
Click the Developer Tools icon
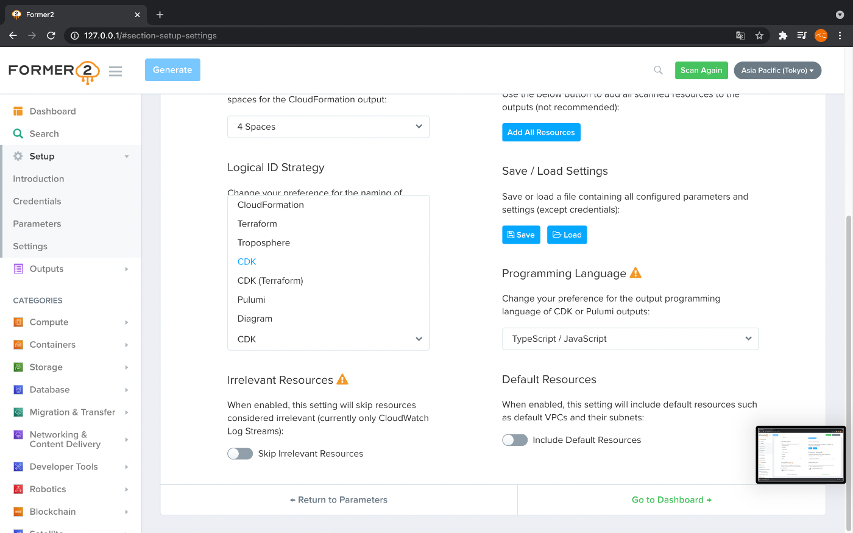(18, 467)
